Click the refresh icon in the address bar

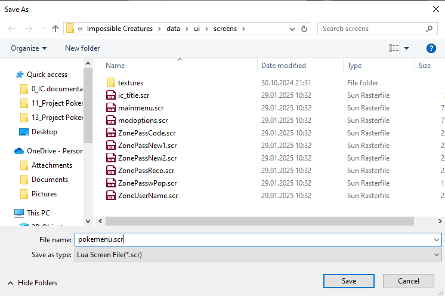coord(304,29)
